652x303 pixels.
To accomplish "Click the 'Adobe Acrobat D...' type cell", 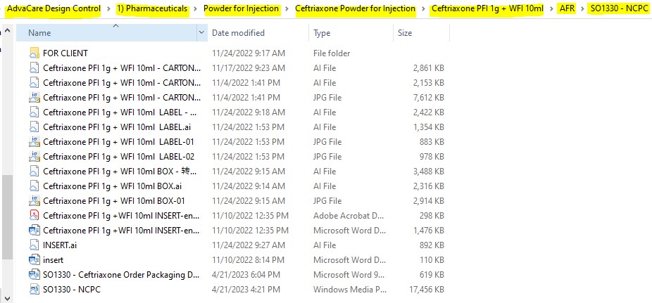I will 349,215.
